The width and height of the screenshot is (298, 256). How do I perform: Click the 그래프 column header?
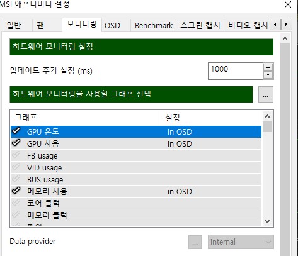point(86,118)
